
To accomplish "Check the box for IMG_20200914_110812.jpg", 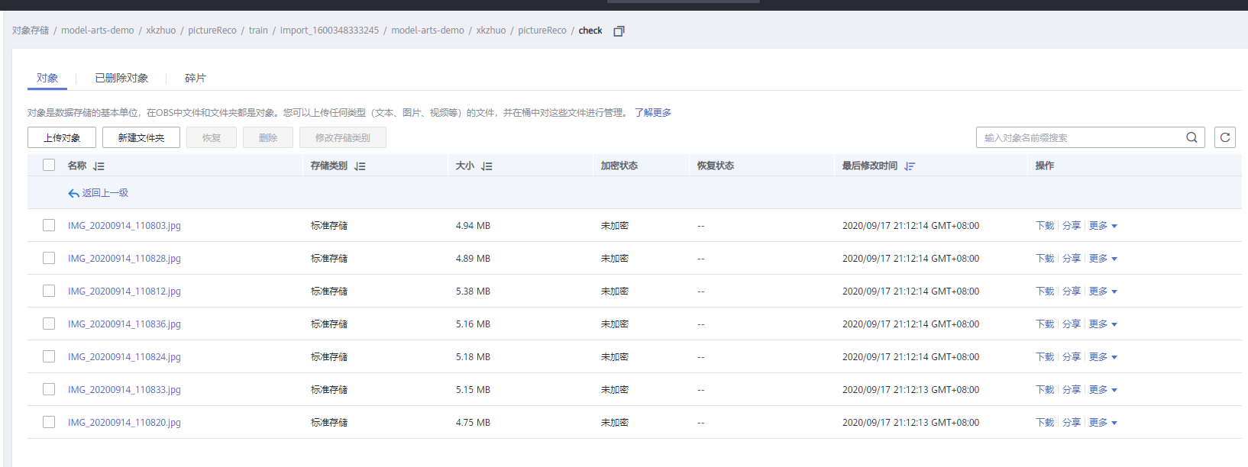I will click(49, 291).
